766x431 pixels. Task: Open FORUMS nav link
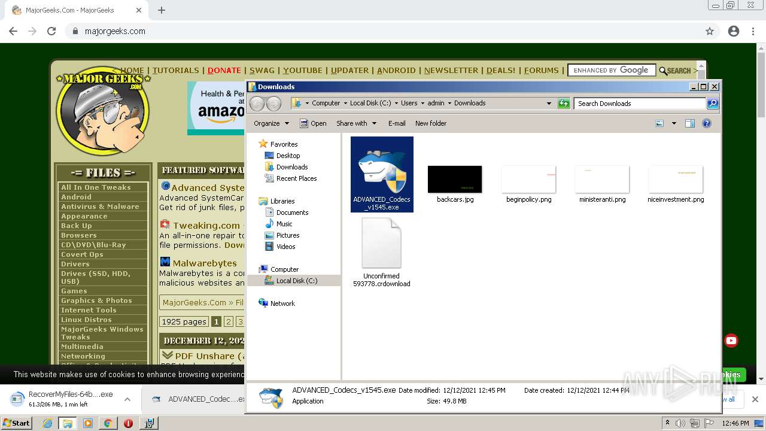(542, 70)
